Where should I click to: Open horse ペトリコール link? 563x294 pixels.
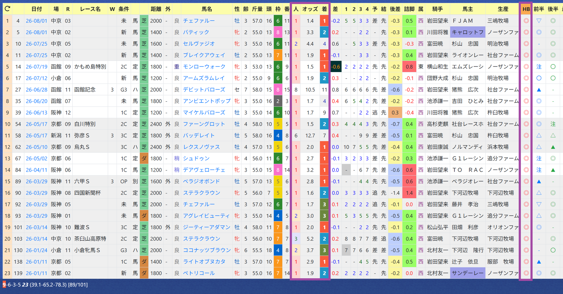(199, 273)
